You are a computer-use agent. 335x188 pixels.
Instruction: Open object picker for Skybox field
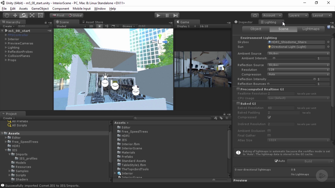[328, 42]
